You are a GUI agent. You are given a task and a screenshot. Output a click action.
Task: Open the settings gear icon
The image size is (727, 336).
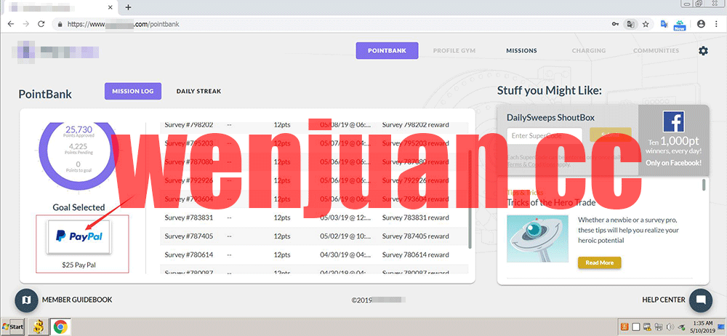coord(702,51)
